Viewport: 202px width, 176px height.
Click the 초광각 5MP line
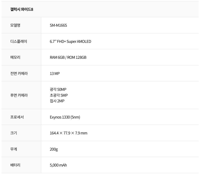(59, 95)
